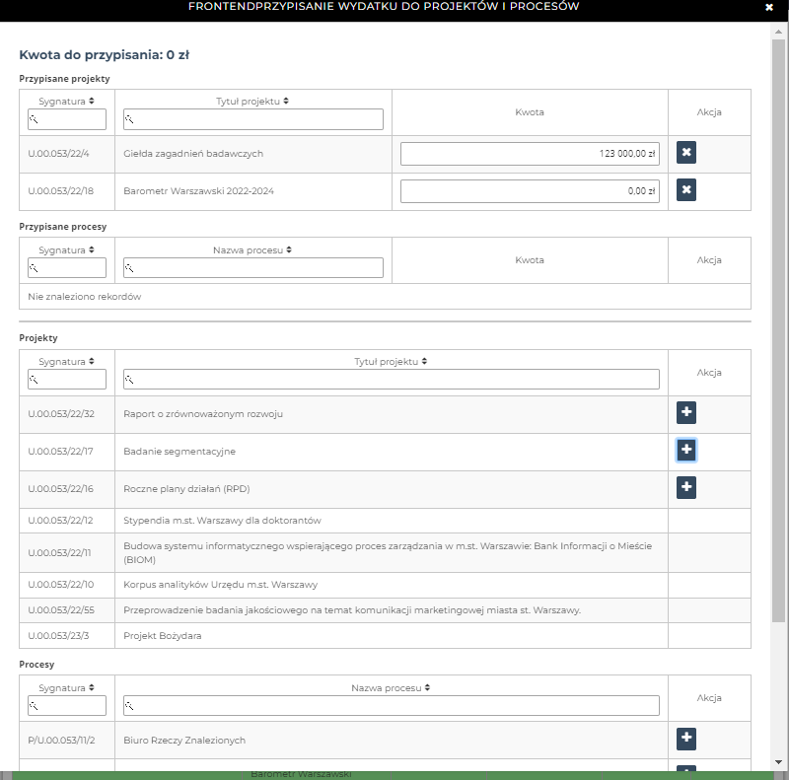Add Roczne plany działań (RPD) project
The height and width of the screenshot is (780, 789).
tap(686, 487)
